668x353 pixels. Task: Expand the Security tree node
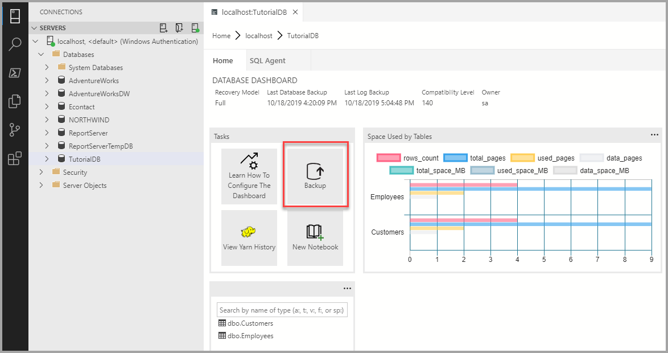(x=40, y=172)
